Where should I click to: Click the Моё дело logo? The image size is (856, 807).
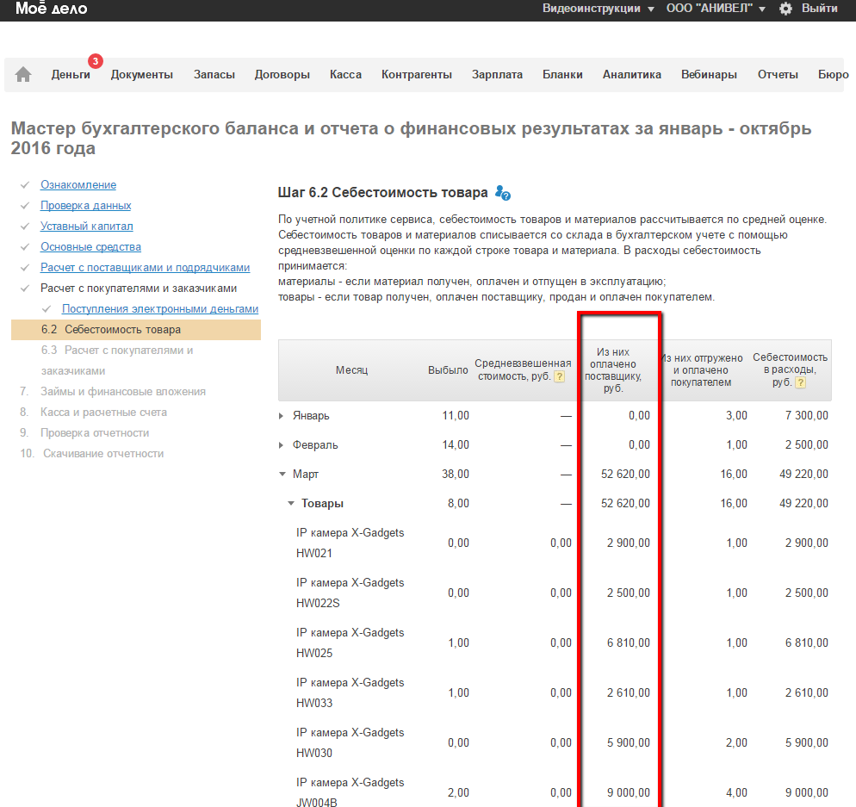pyautogui.click(x=51, y=9)
